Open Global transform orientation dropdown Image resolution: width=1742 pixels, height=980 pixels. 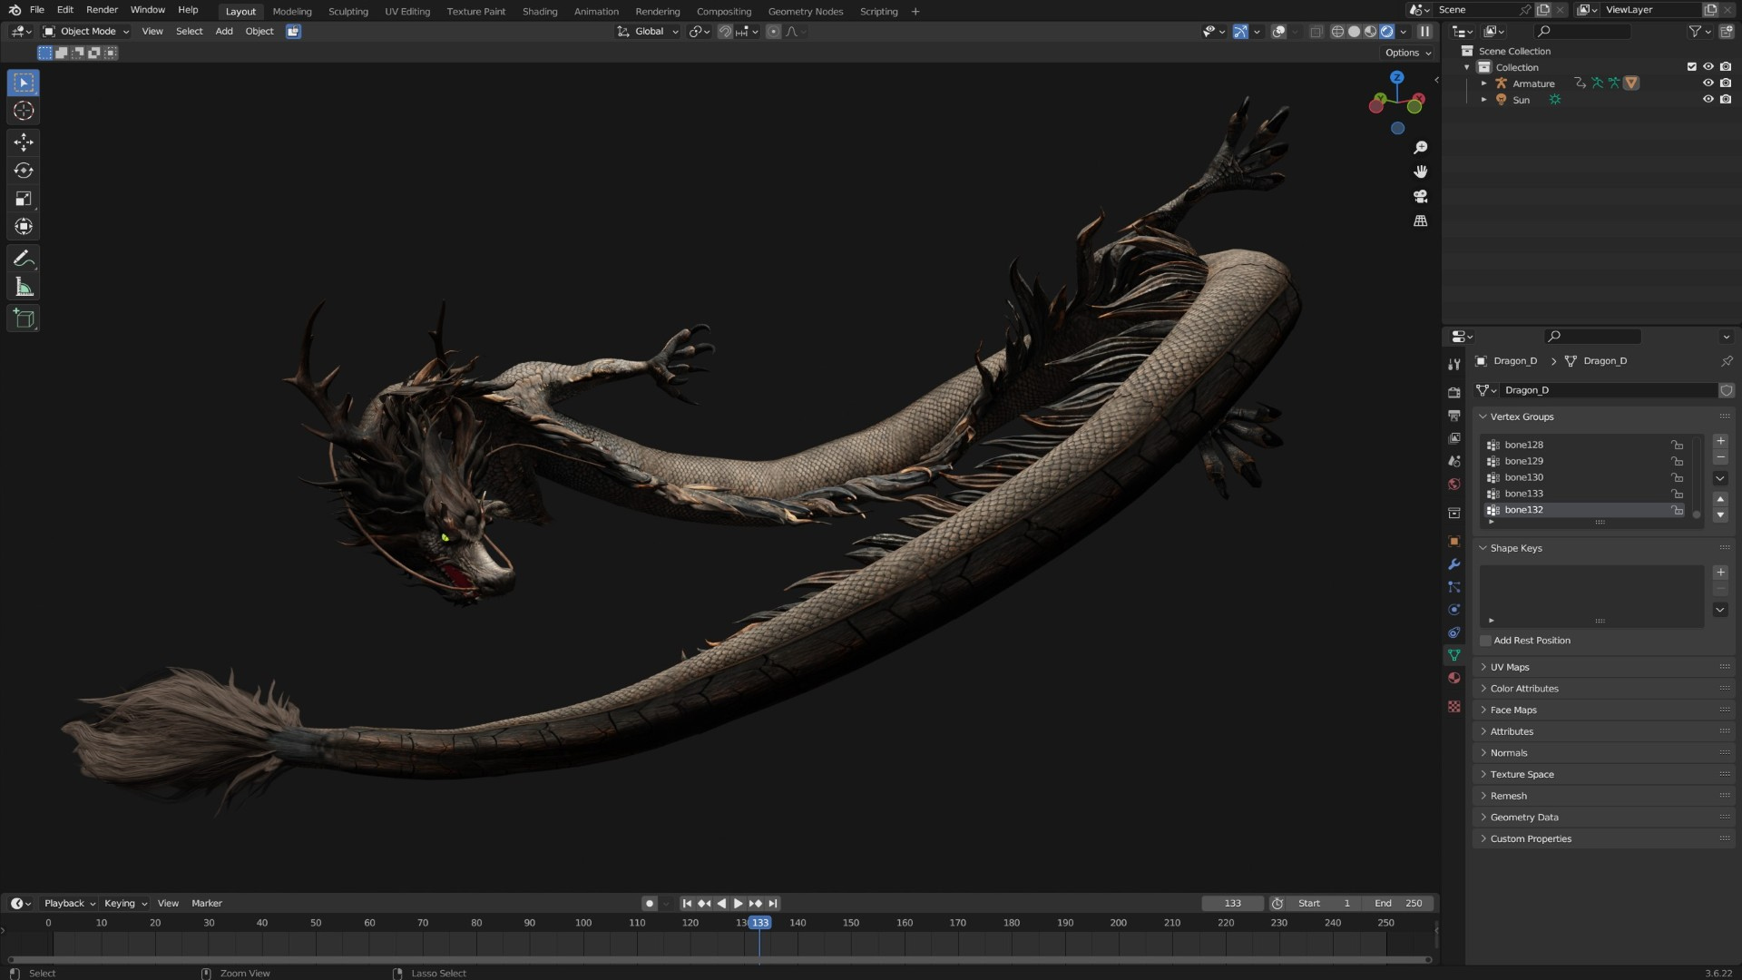coord(648,32)
